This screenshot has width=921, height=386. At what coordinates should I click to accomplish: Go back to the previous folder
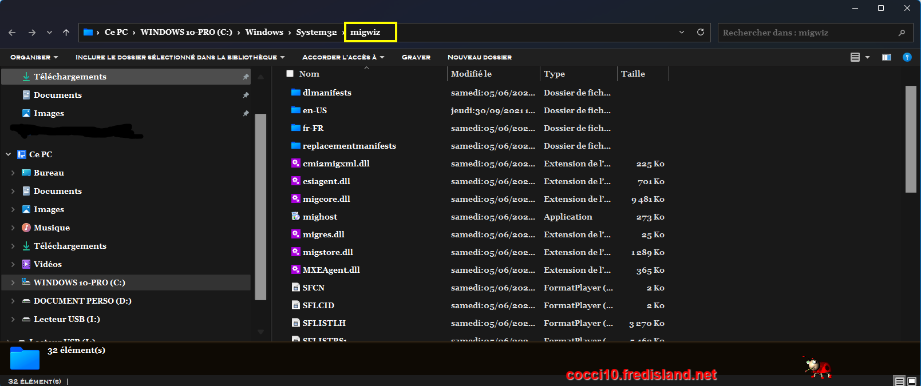click(12, 33)
